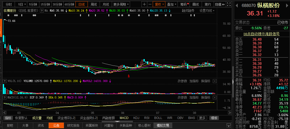
Task: Toggle the 均线 moving average overlay
Action: [x=49, y=118]
